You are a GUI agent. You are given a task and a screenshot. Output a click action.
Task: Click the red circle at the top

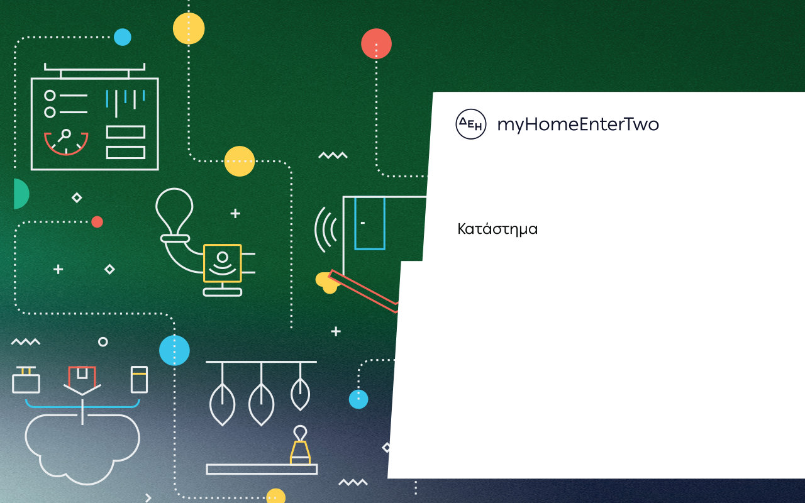tap(376, 44)
